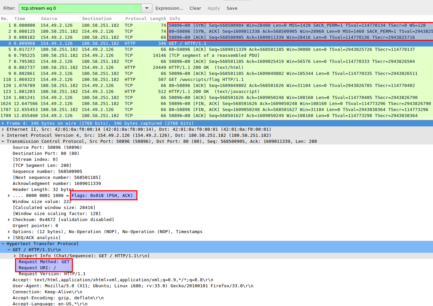Expand the Checksum 0x4672 field
Image resolution: width=433 pixels, height=306 pixels.
[9, 220]
